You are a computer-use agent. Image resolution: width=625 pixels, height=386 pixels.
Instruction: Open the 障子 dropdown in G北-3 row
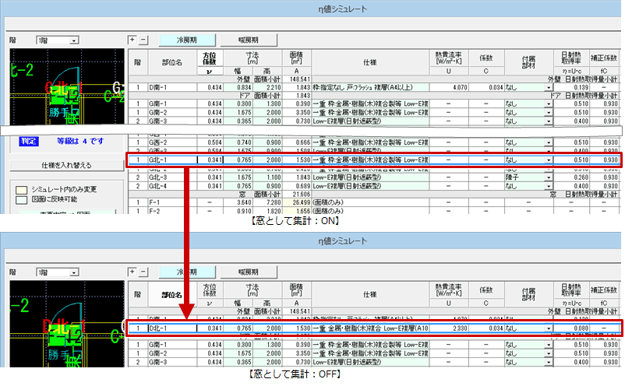tap(549, 177)
